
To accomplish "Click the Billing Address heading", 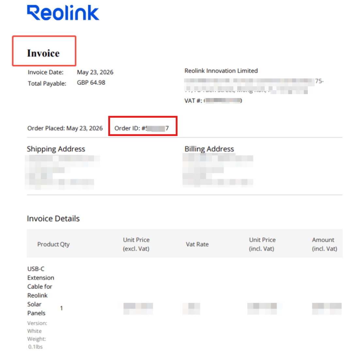I will pos(209,149).
